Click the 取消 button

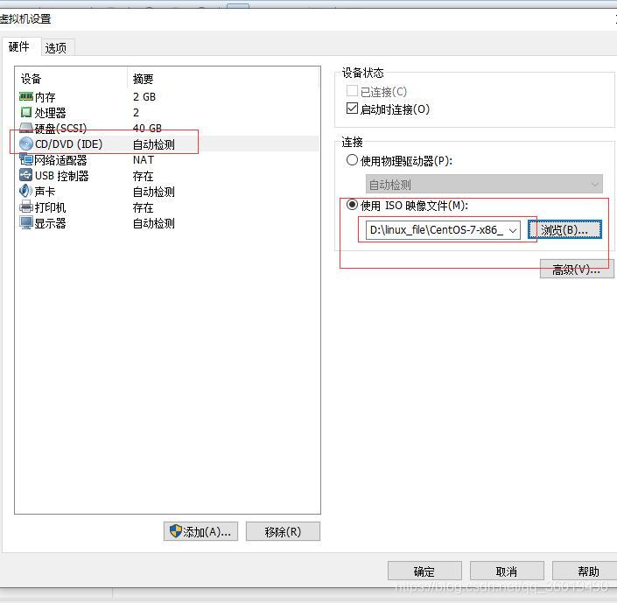(x=507, y=571)
